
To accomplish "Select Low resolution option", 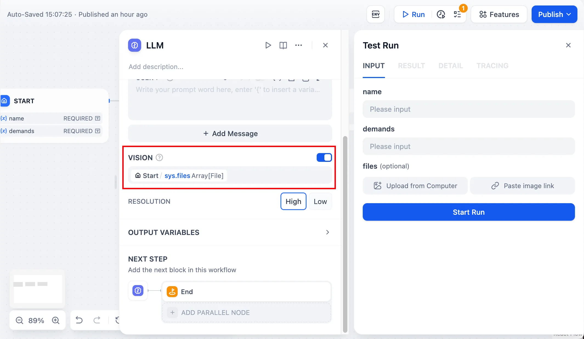I will pyautogui.click(x=320, y=201).
